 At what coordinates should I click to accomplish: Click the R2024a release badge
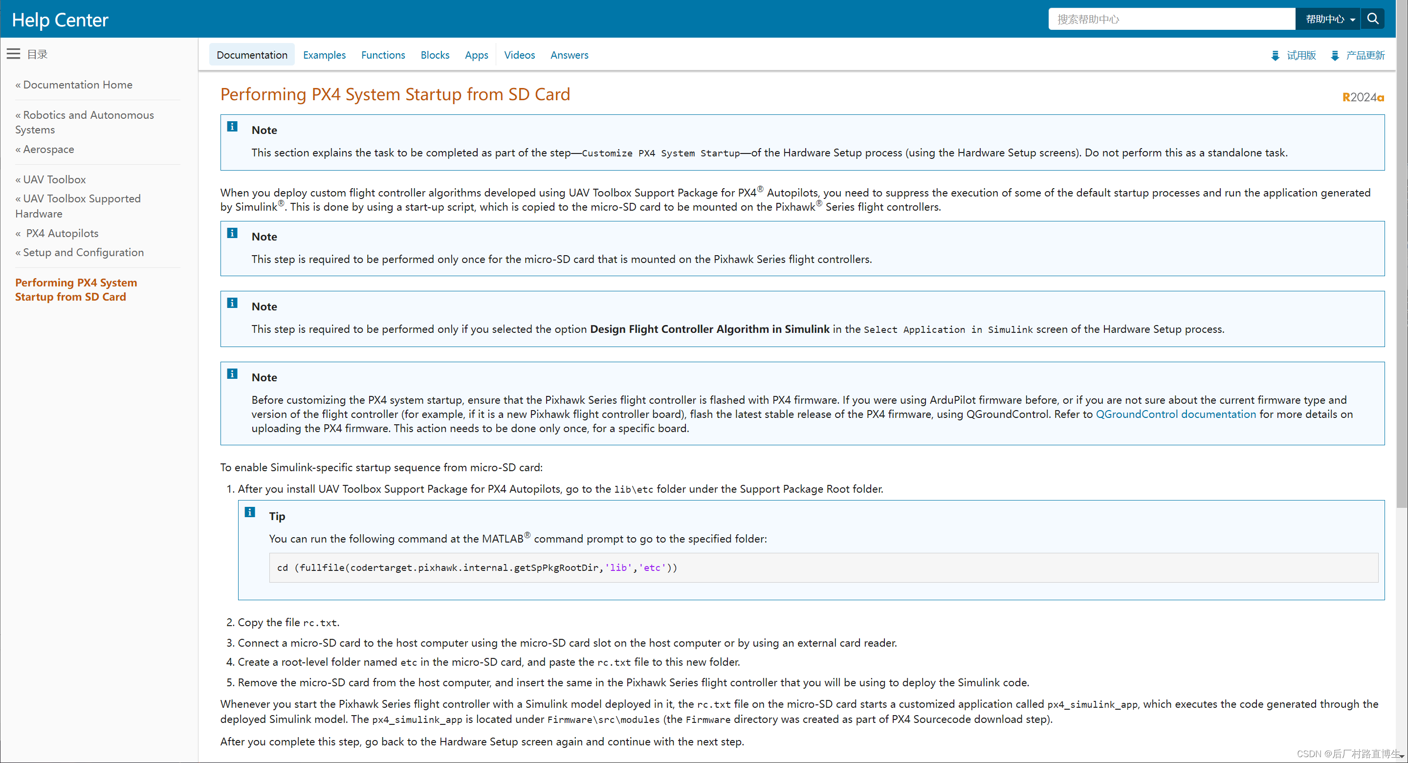pos(1363,97)
